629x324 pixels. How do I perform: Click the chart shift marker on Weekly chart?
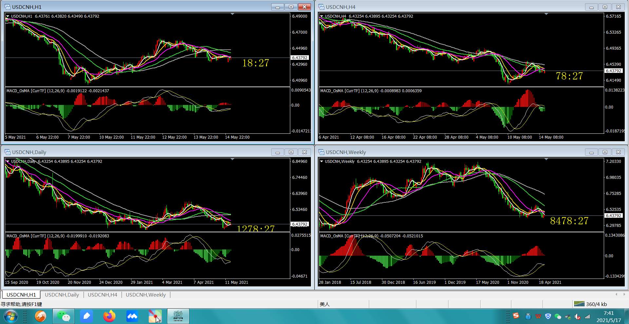[546, 159]
